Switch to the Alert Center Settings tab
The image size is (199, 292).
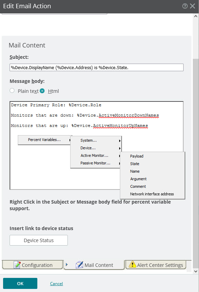tap(156, 265)
